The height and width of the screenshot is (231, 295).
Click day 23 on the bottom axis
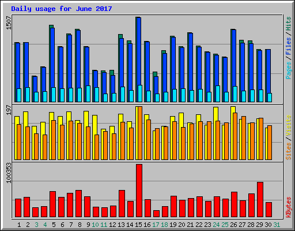click(207, 225)
